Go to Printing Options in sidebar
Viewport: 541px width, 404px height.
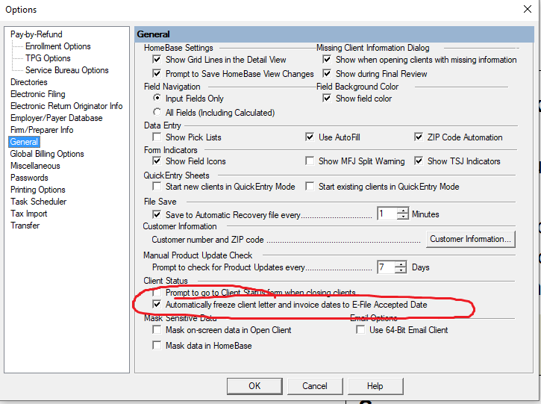tap(37, 190)
